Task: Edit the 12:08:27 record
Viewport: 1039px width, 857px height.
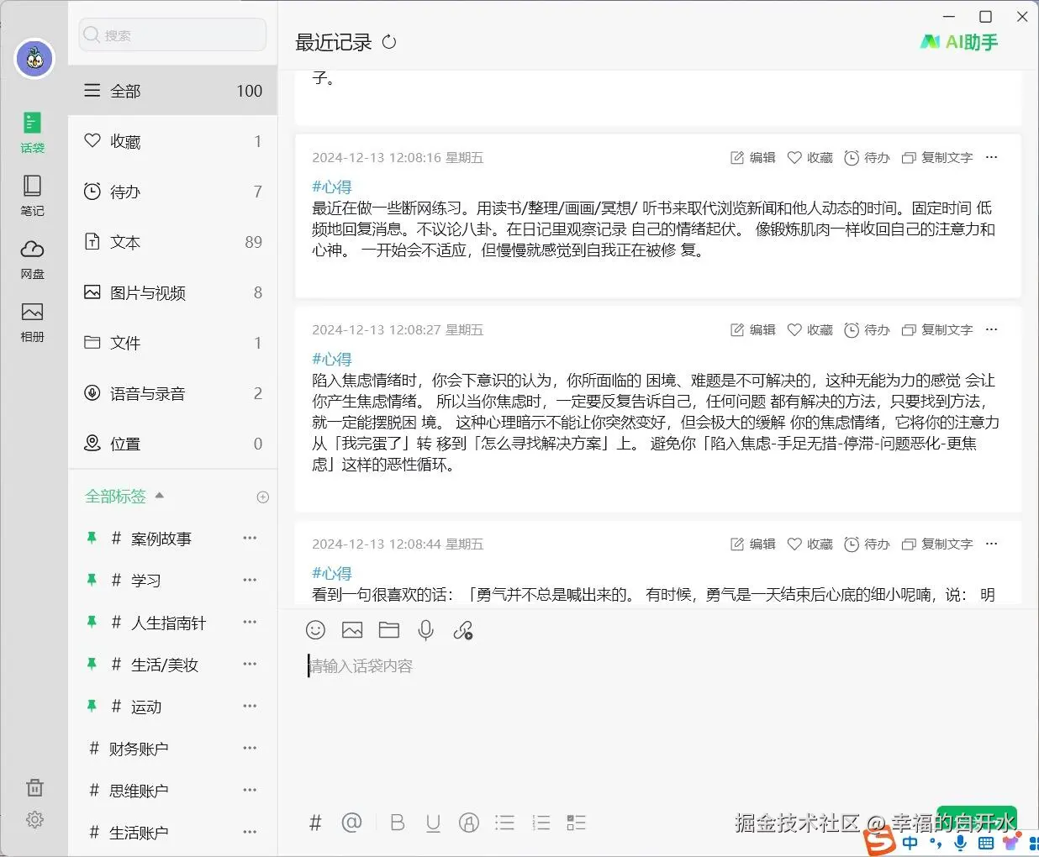Action: coord(753,330)
